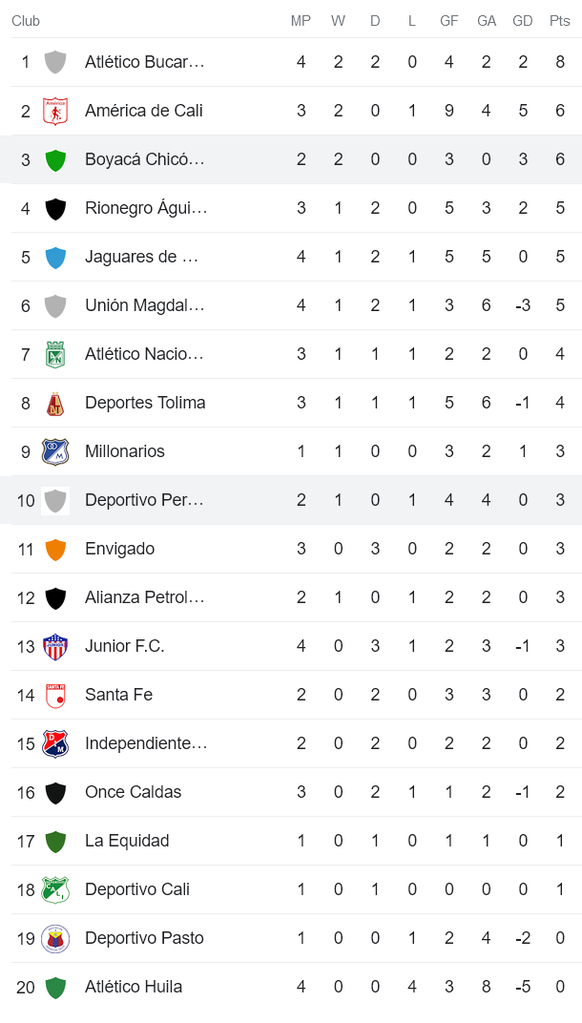
Task: Click the Envigado orange shield icon
Action: (x=55, y=549)
